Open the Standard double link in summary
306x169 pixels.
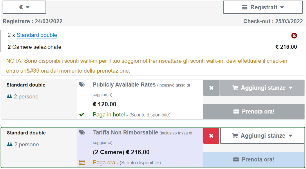click(x=37, y=35)
